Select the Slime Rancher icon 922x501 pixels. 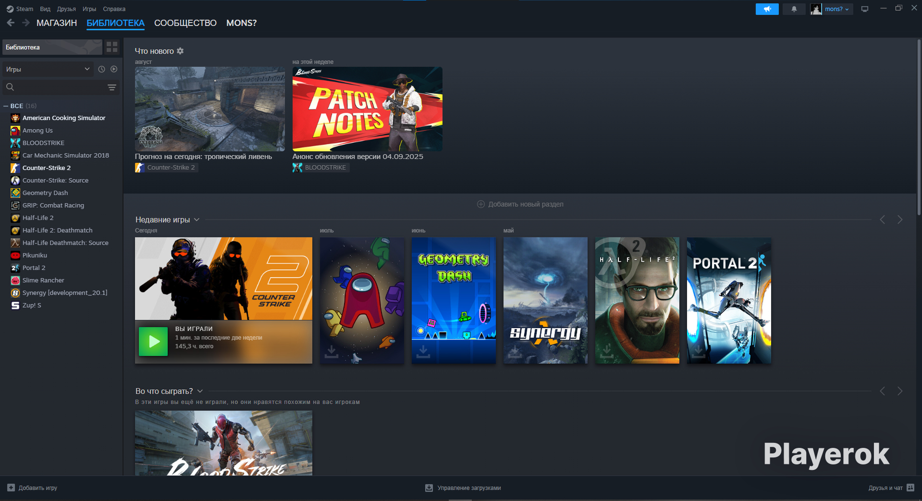coord(16,281)
